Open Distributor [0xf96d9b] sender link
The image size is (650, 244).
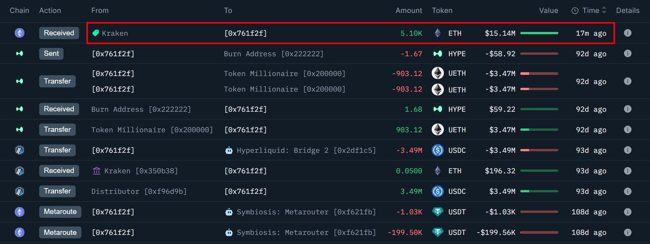click(x=139, y=192)
